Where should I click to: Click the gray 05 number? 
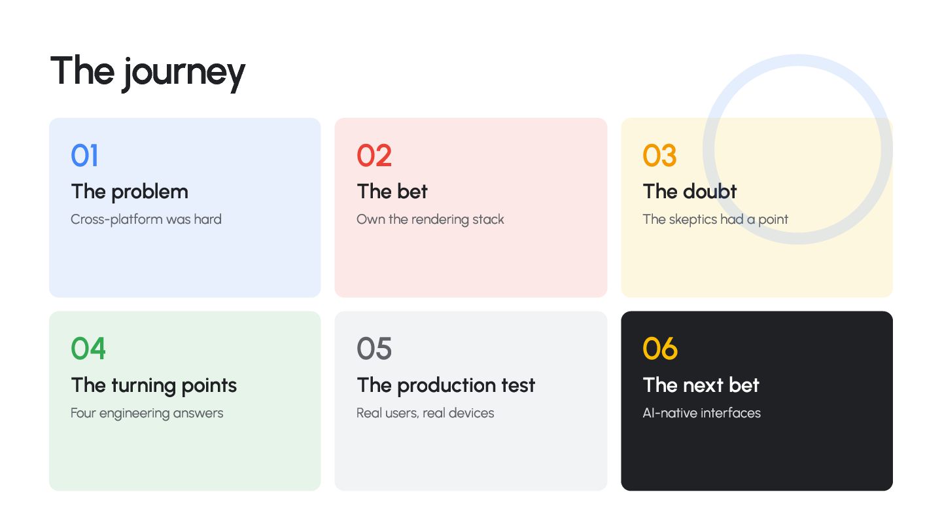(374, 349)
